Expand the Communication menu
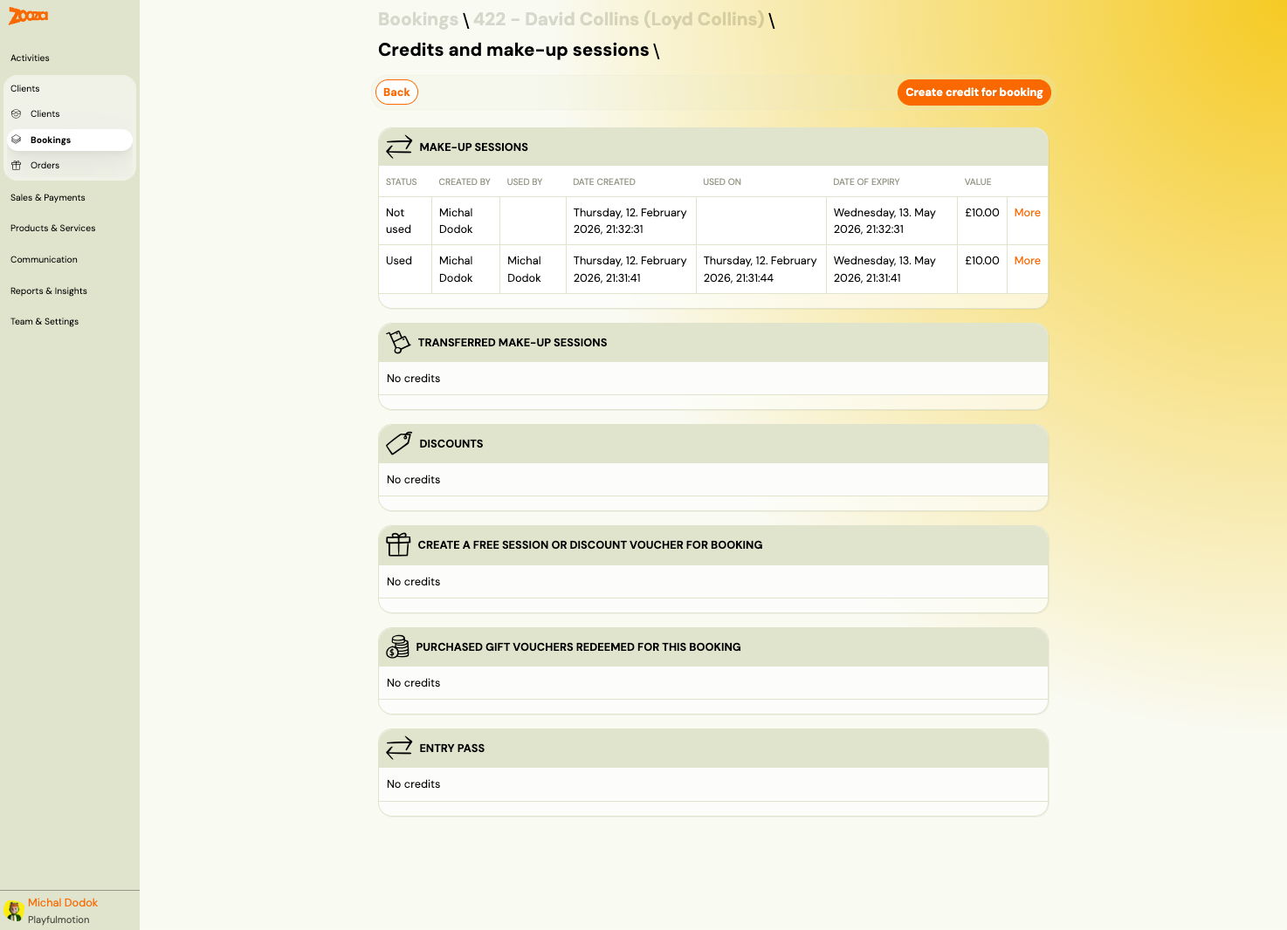1287x930 pixels. (44, 259)
